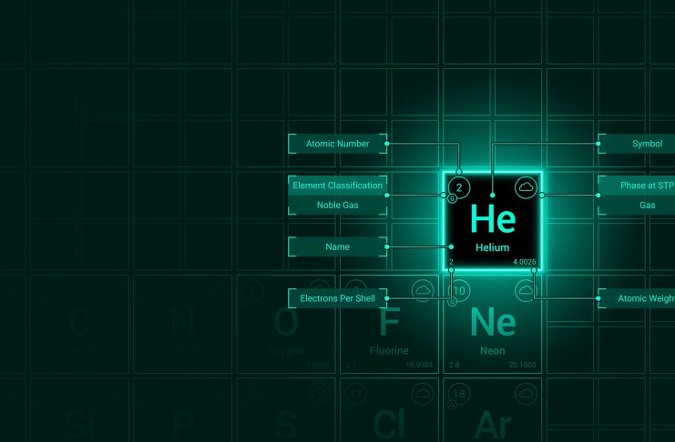
Task: Click the large He symbol
Action: (x=492, y=219)
